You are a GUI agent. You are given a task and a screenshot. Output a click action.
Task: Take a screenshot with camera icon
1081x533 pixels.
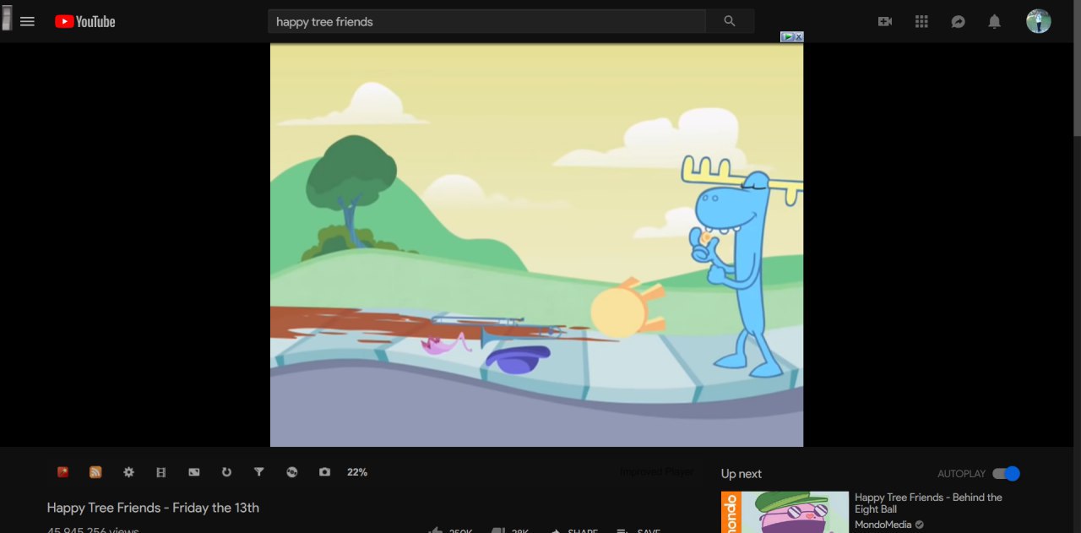324,472
